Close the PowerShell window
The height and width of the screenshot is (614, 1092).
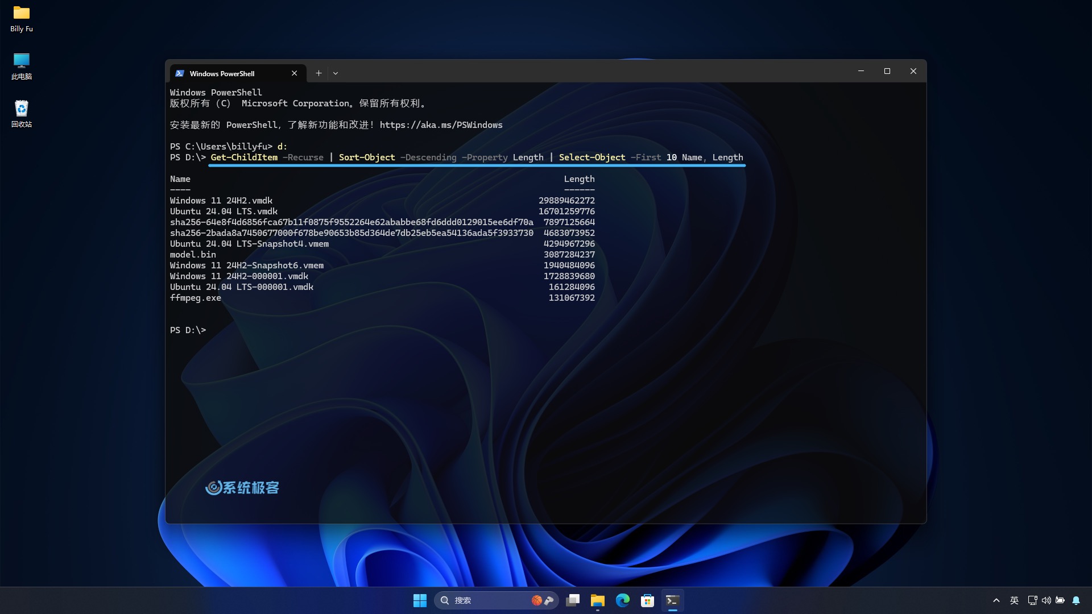[x=913, y=71]
